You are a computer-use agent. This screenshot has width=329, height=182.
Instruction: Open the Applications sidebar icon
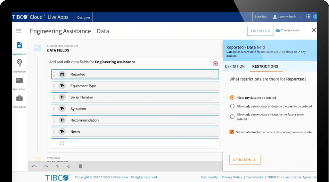[x=19, y=45]
